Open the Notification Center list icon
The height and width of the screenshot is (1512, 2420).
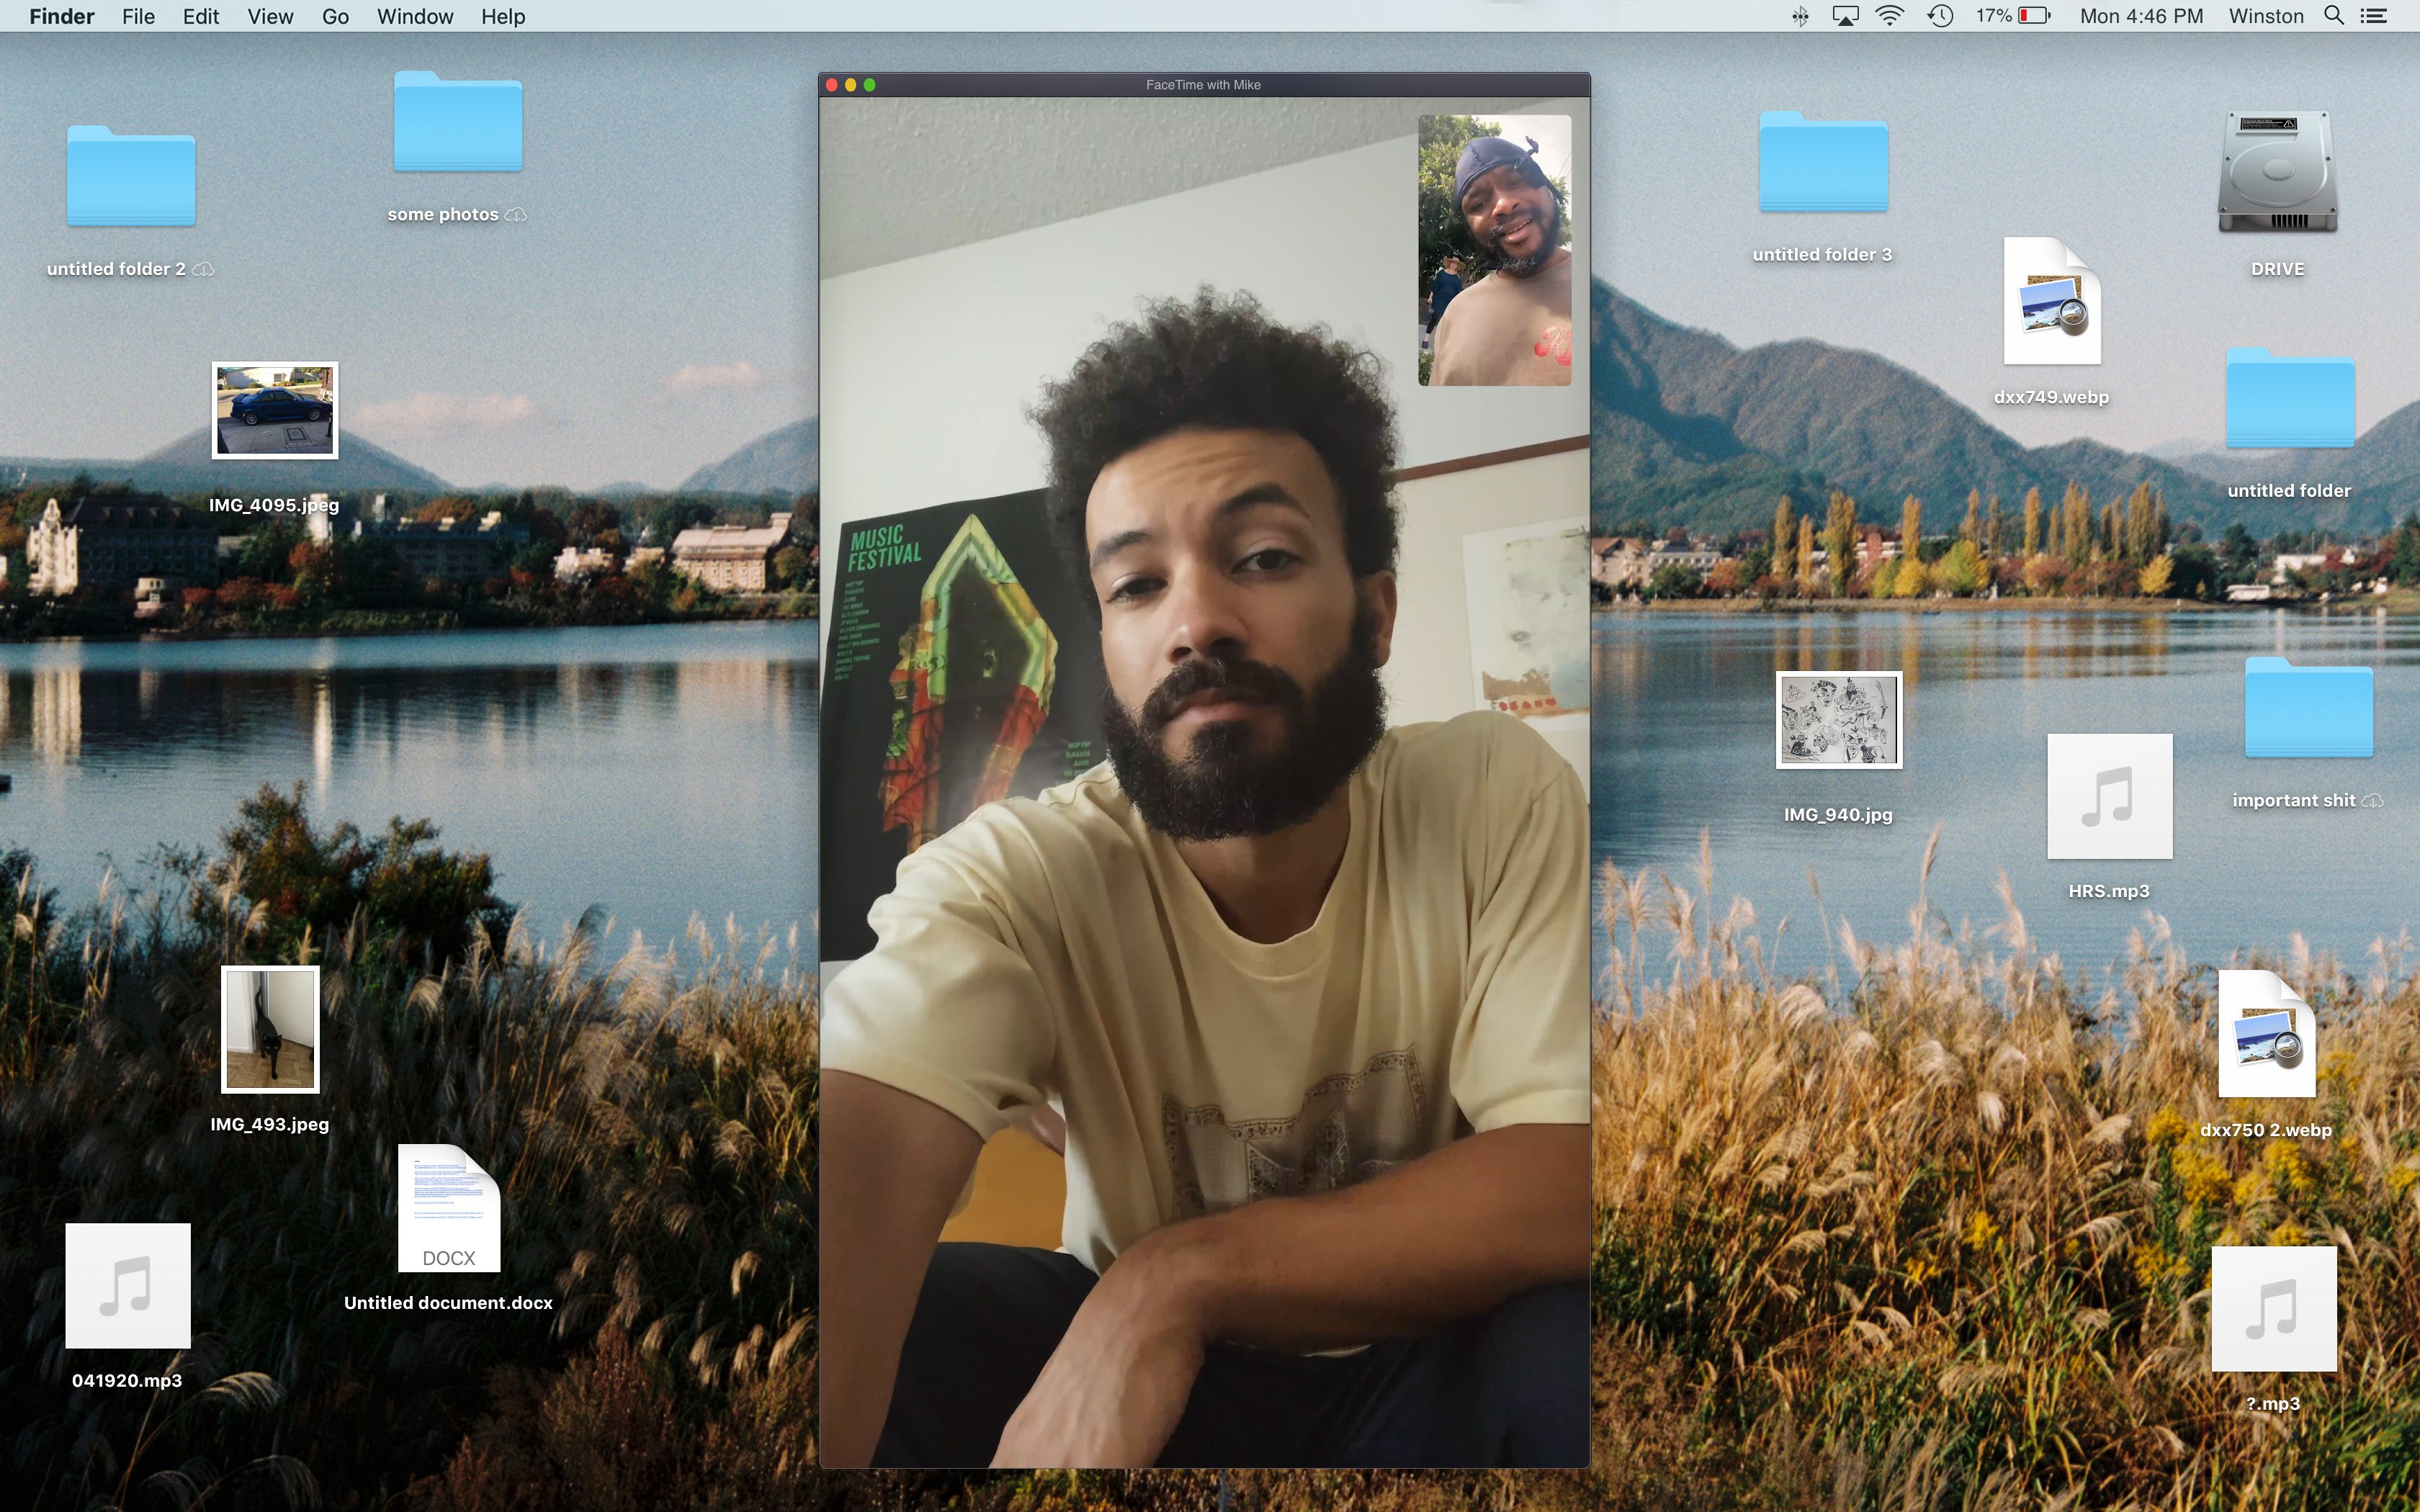pos(2374,16)
